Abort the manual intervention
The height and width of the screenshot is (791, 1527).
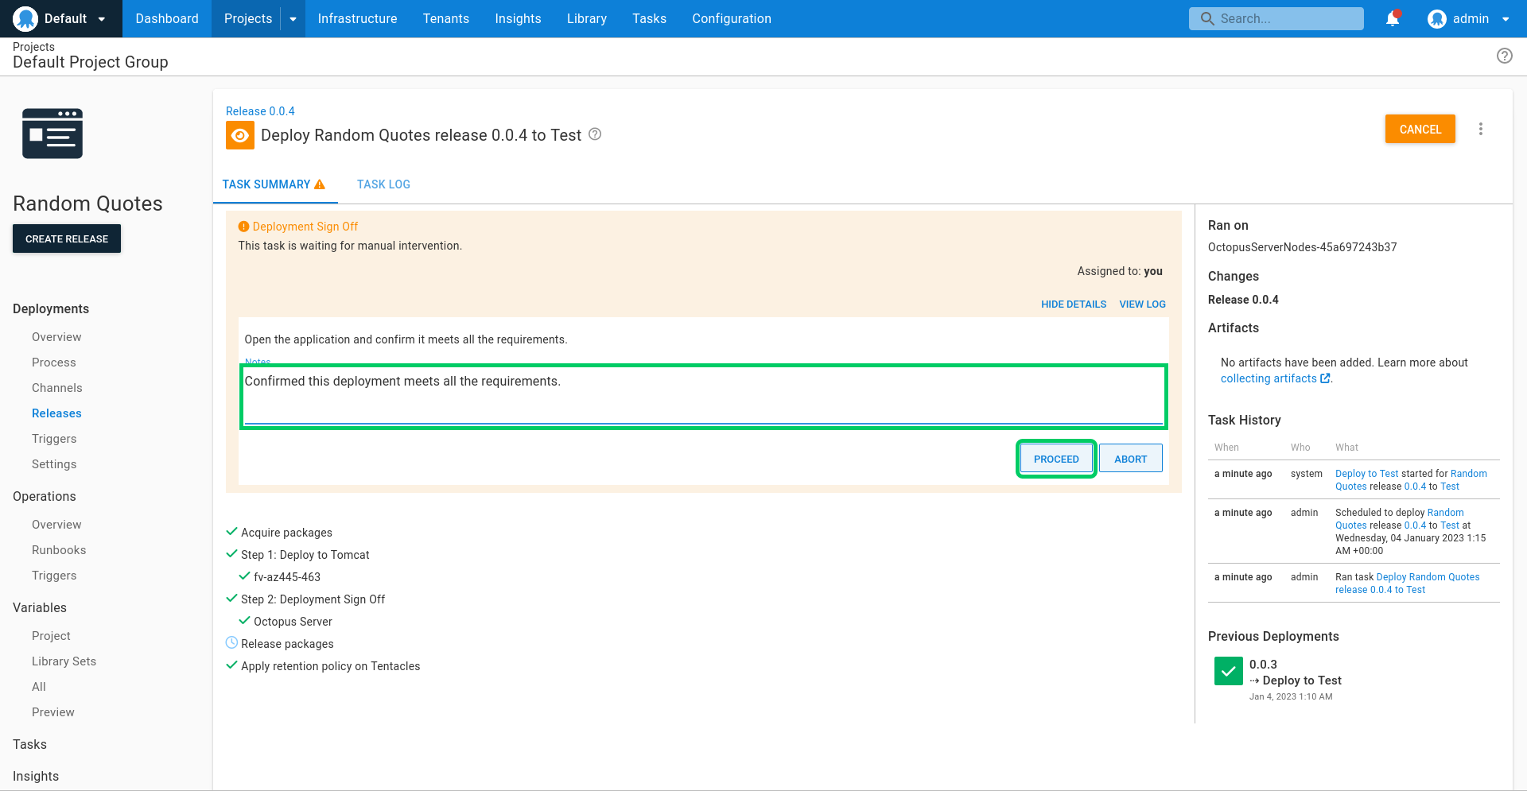click(x=1130, y=459)
